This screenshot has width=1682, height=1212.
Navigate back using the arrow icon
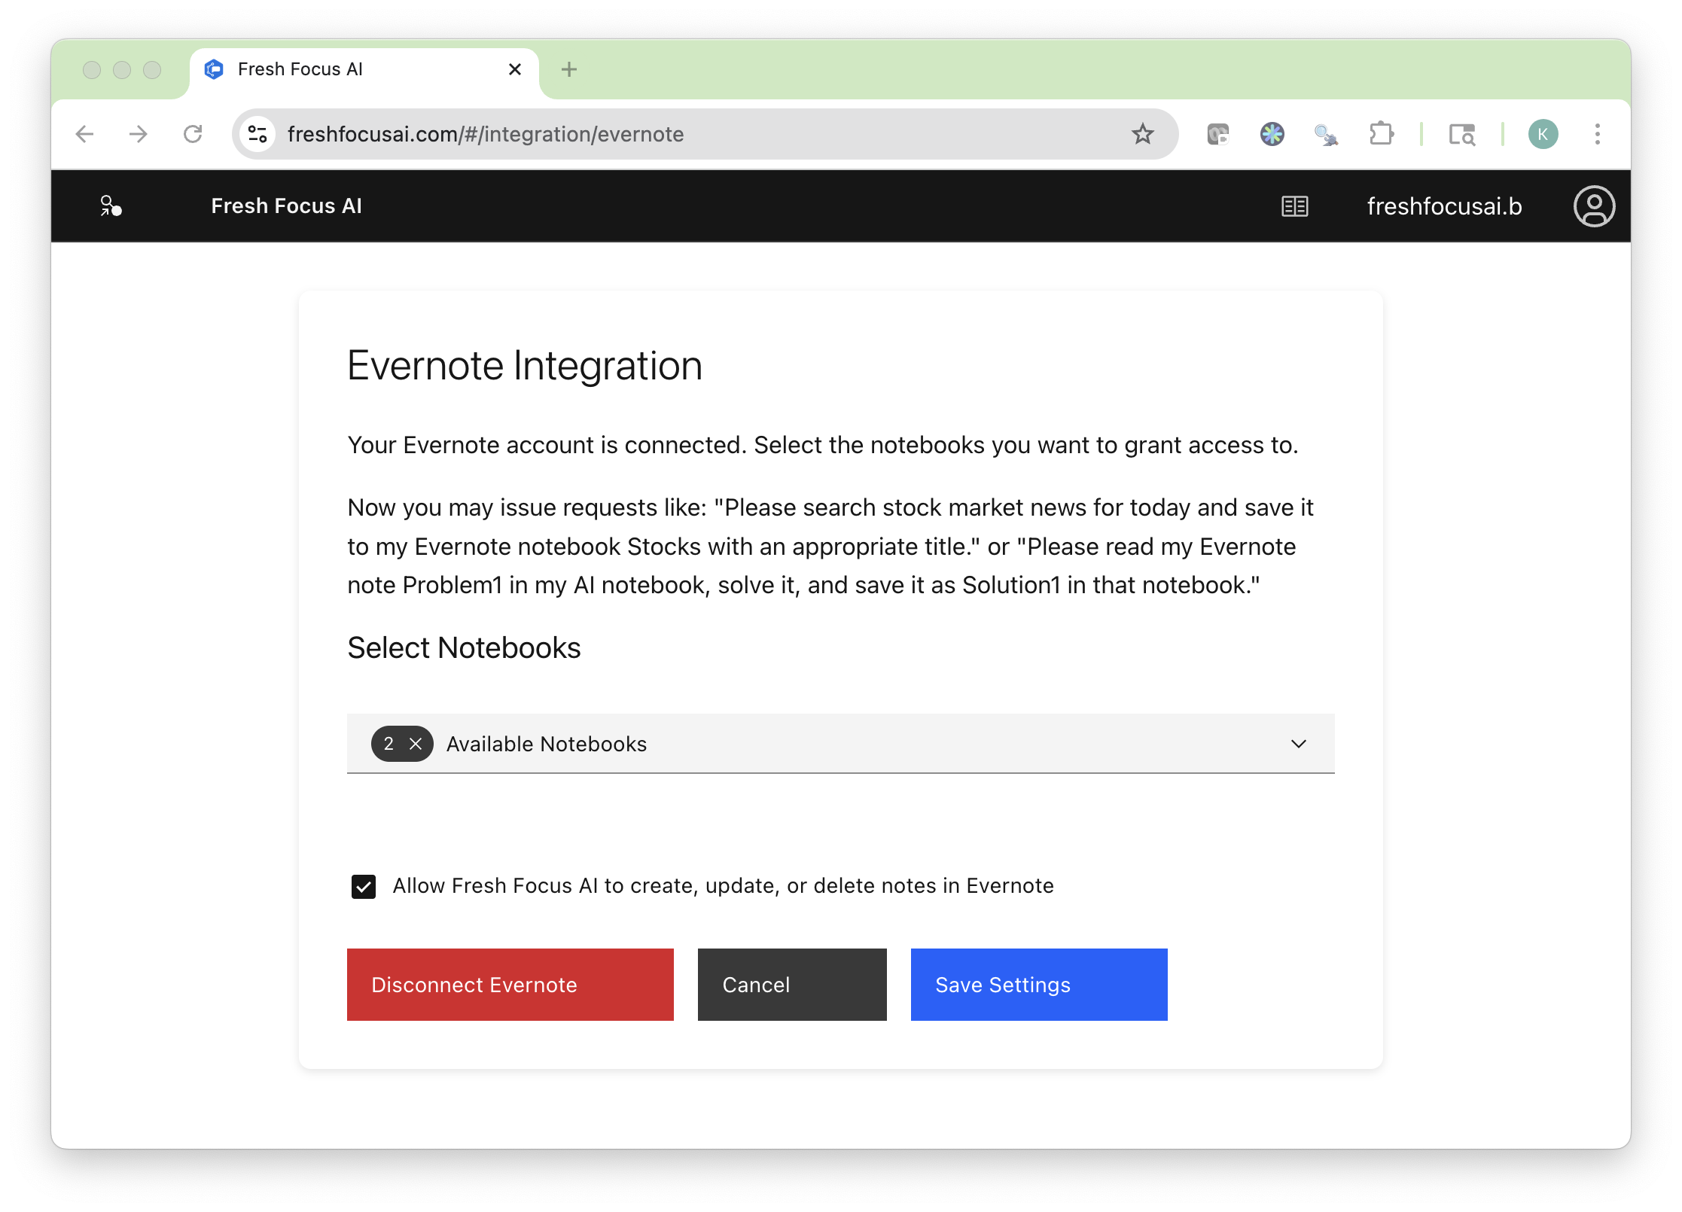(x=84, y=134)
